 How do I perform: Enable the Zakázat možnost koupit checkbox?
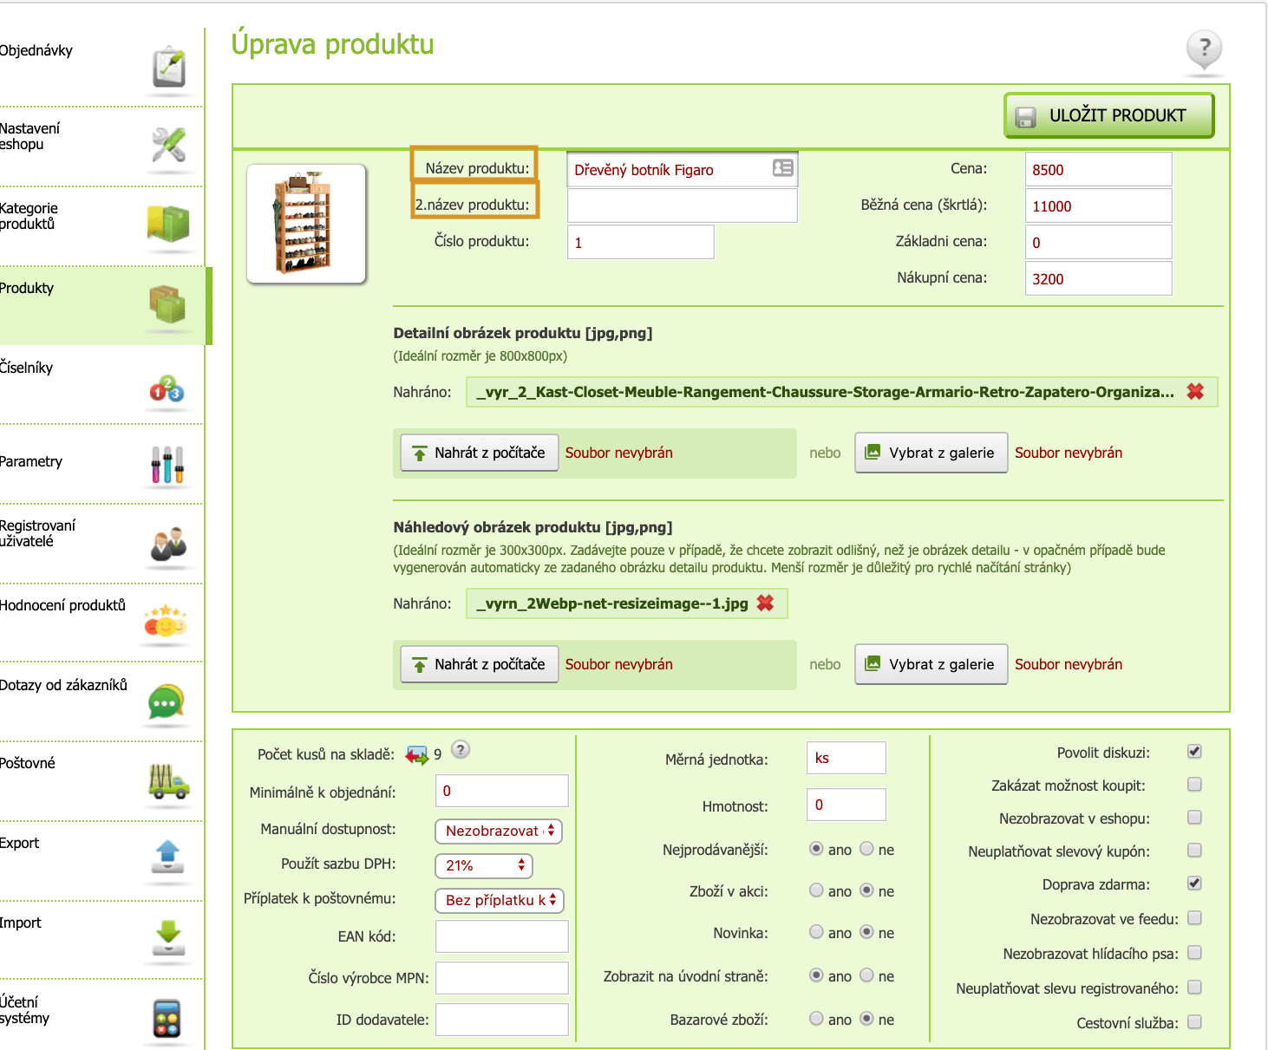[x=1194, y=785]
